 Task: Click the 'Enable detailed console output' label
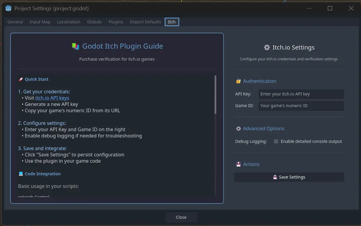pos(311,141)
